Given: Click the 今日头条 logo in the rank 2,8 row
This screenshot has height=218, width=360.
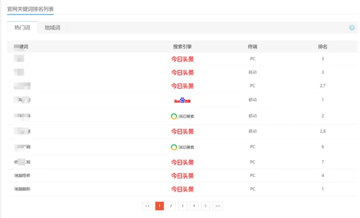Looking at the screenshot, I should [x=182, y=132].
